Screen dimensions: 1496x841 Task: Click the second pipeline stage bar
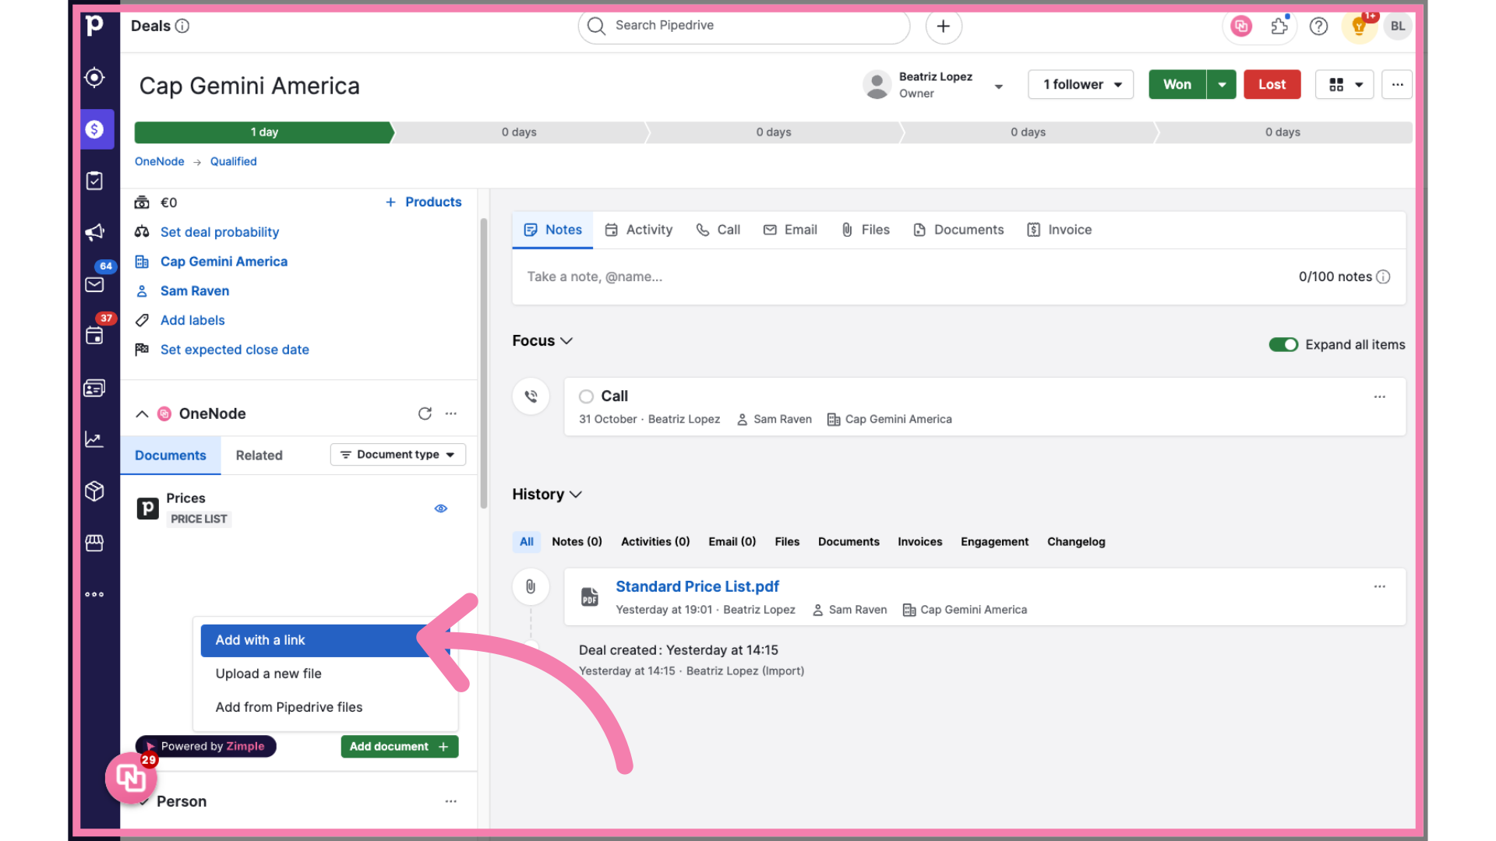tap(519, 132)
